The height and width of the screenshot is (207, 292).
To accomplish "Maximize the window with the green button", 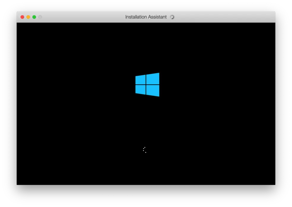I will tap(34, 17).
